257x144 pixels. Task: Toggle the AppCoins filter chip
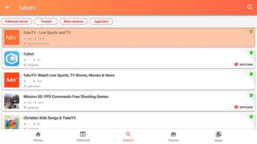point(101,22)
